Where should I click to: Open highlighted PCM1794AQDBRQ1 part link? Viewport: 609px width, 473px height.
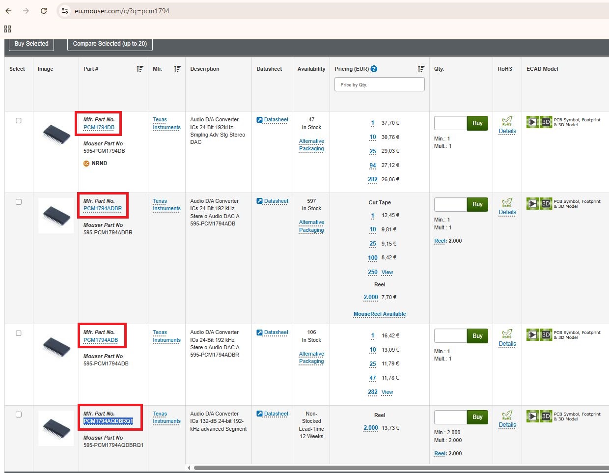click(108, 421)
